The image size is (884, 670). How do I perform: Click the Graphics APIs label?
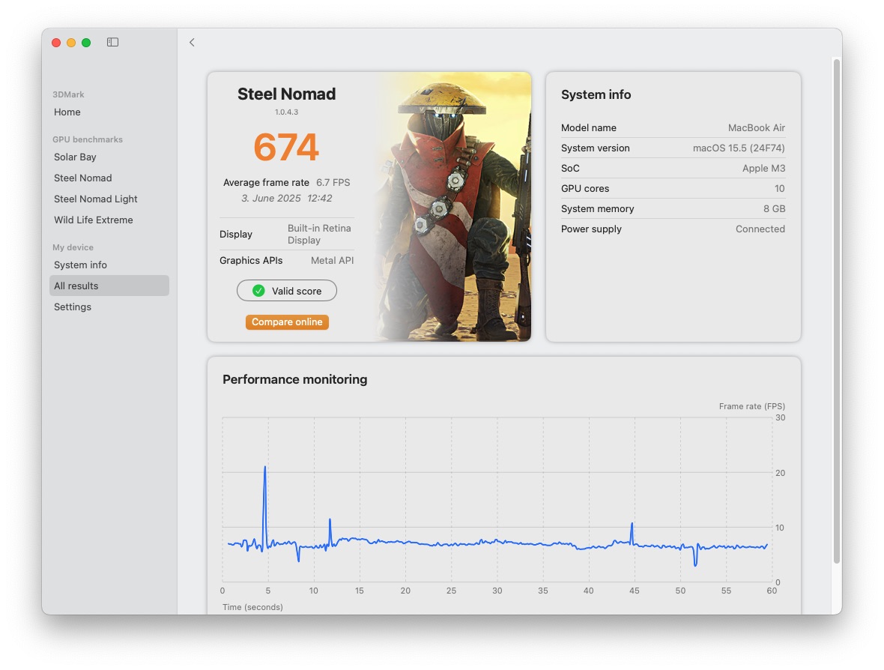[x=251, y=261]
